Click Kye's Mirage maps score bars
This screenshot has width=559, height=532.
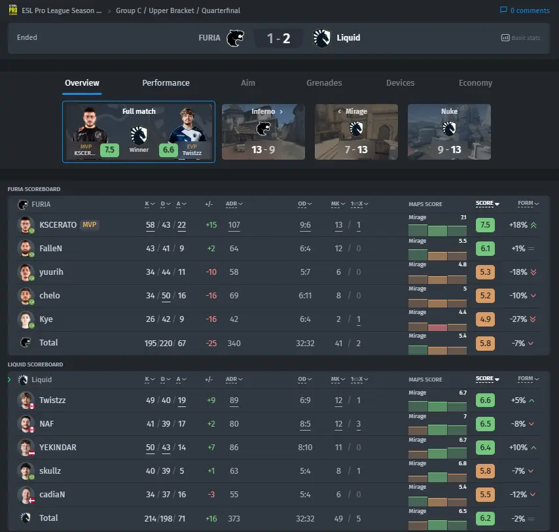click(437, 327)
